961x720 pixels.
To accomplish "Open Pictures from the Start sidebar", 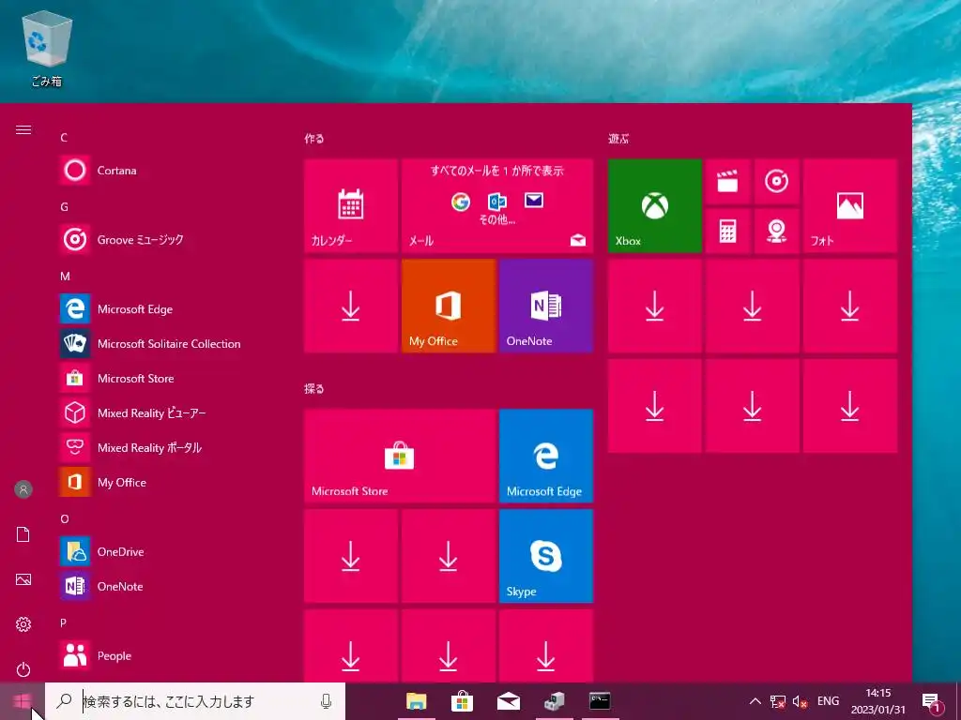I will (x=23, y=579).
